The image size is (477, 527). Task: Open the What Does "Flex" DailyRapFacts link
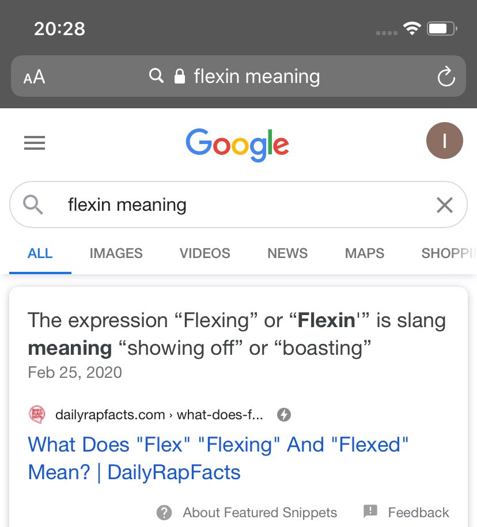click(218, 458)
